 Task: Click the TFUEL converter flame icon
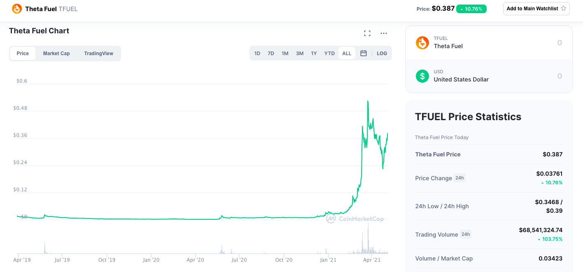(422, 43)
